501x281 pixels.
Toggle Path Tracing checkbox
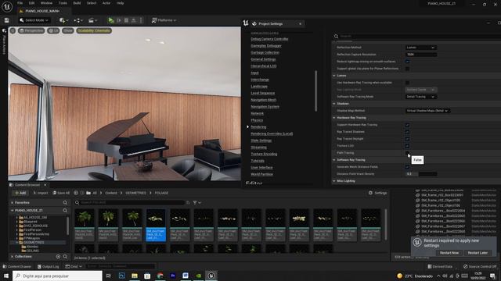tap(407, 153)
